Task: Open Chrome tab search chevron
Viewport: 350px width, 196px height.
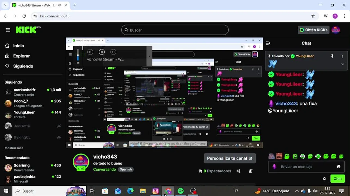Action: pos(5,5)
